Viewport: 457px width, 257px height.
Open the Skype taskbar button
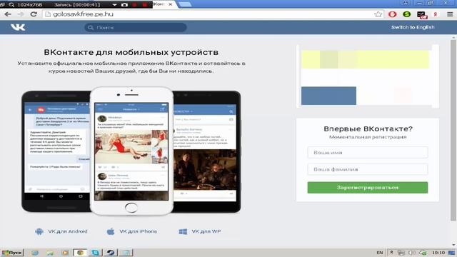95,253
